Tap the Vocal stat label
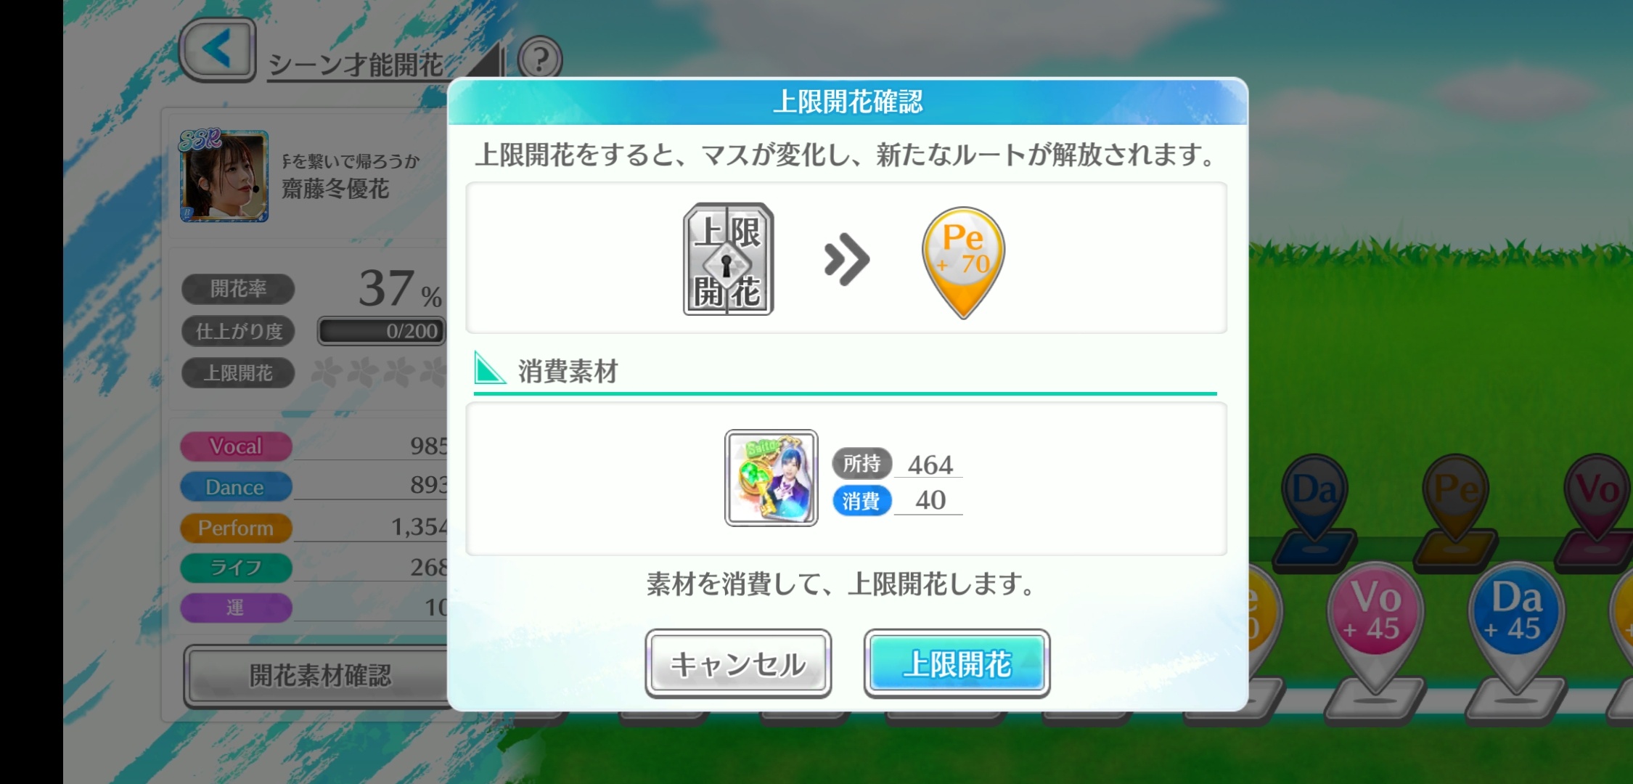1633x784 pixels. [x=236, y=446]
